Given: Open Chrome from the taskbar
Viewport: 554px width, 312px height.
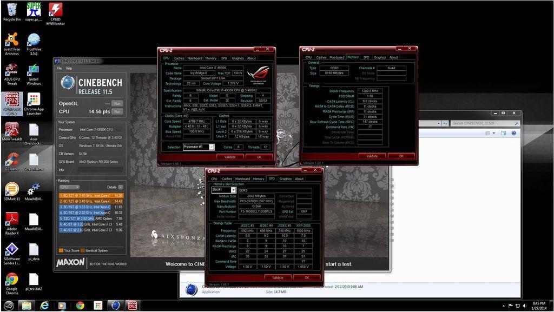Looking at the screenshot, I should 80,306.
